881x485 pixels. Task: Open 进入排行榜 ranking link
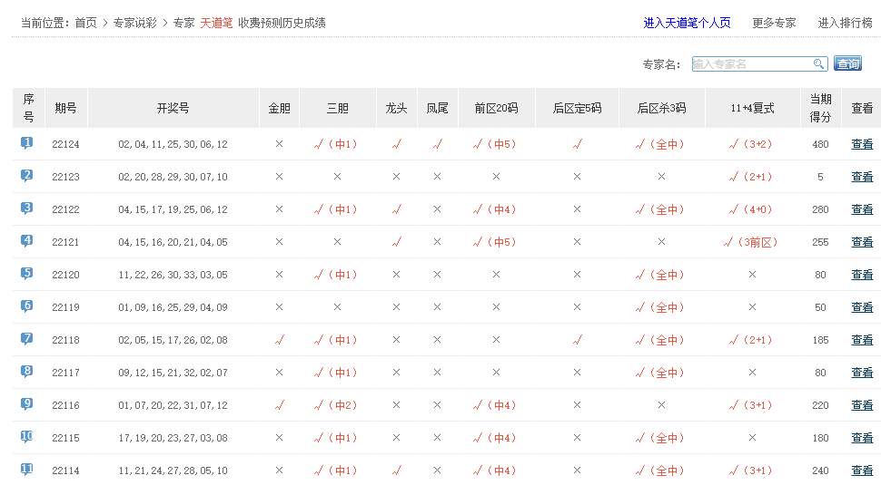845,23
